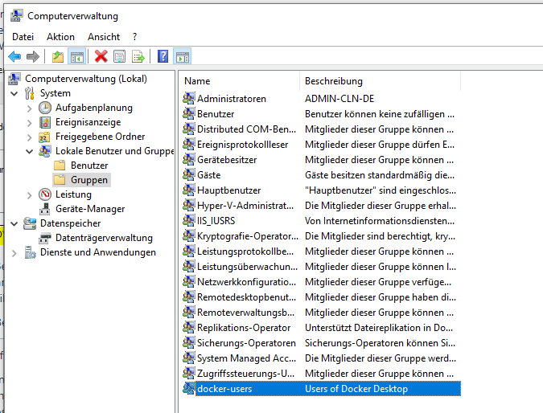The image size is (543, 413).
Task: Collapse the System tree node
Action: pyautogui.click(x=14, y=93)
